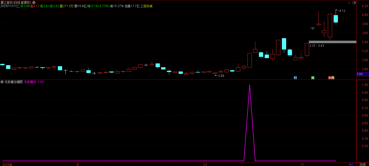This screenshot has width=369, height=166.
Task: Toggle the side panel icon at top-right
Action: point(354,3)
